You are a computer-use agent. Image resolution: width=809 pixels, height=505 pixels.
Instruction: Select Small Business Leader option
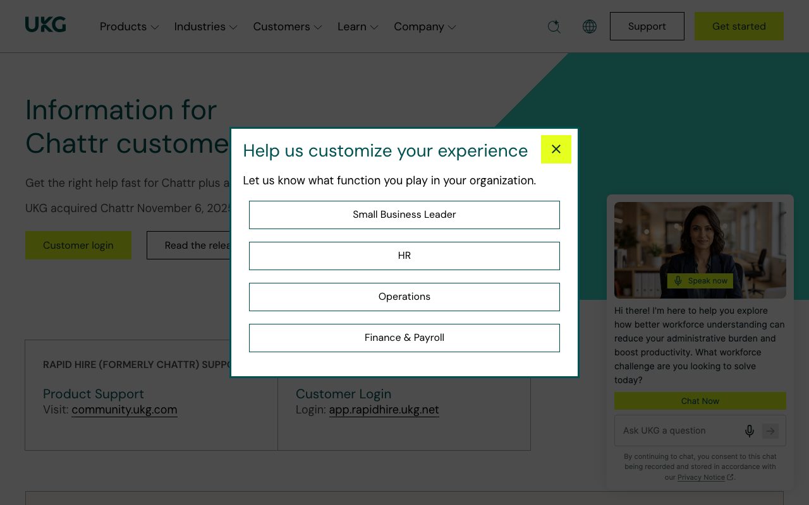pos(404,215)
